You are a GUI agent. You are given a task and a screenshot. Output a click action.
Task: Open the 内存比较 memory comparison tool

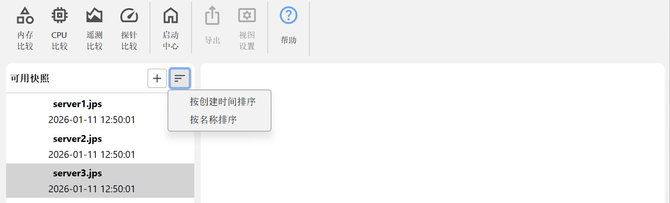click(25, 28)
